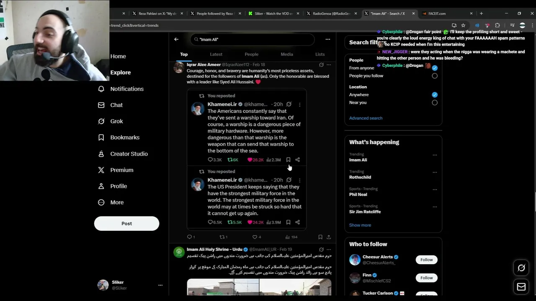The height and width of the screenshot is (301, 536).
Task: Repost the warship post with 6K reposts
Action: [233, 160]
